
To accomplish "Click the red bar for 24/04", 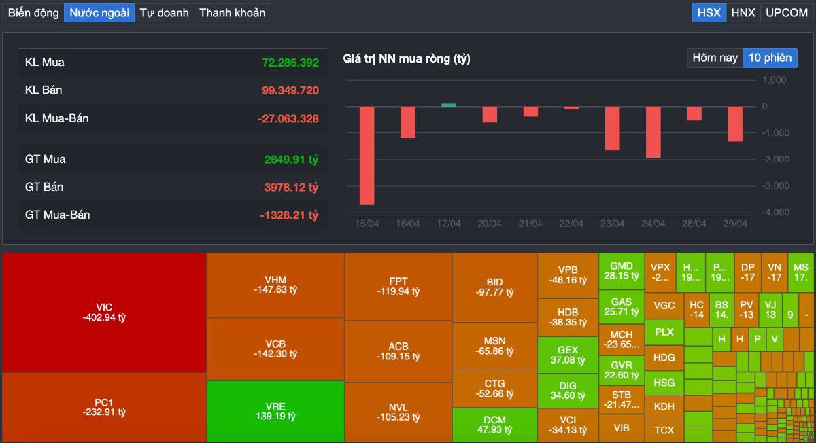I will (x=653, y=132).
